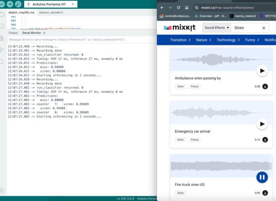Switch to the arduino_secrets.h tab
This screenshot has height=201, width=276.
pyautogui.click(x=51, y=13)
